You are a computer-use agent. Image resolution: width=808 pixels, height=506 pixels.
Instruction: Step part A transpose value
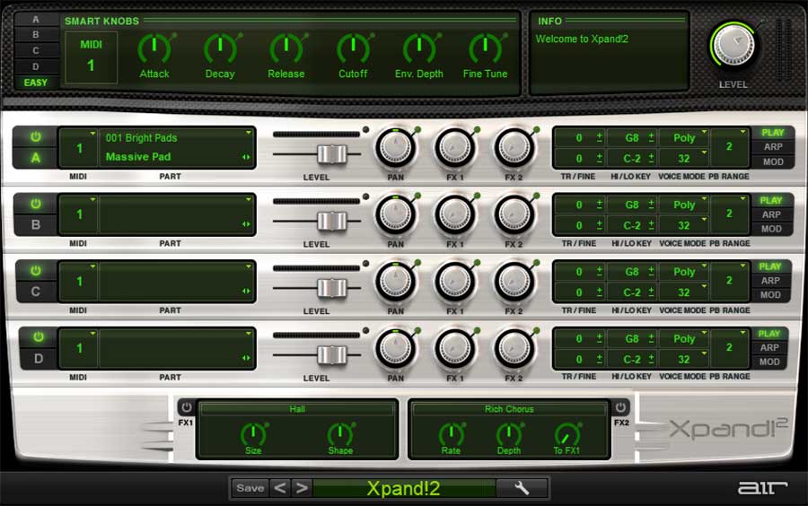[x=600, y=137]
